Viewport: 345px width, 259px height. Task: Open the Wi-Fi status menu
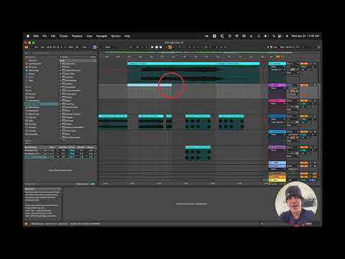(236, 36)
